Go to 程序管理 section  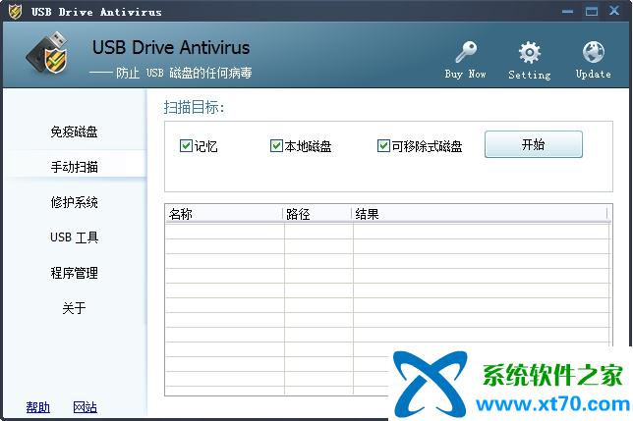[75, 273]
